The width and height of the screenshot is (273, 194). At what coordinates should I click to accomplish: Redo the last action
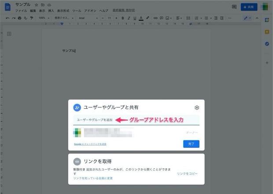click(x=14, y=18)
